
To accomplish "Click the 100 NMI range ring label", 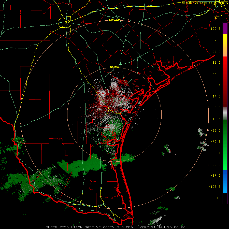I will [x=114, y=20].
